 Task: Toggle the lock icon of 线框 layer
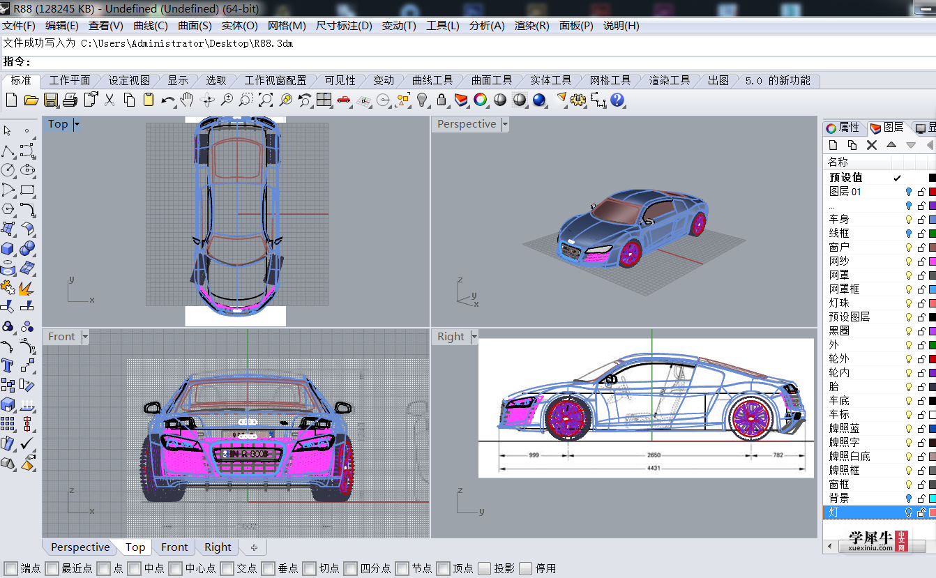[x=921, y=234]
